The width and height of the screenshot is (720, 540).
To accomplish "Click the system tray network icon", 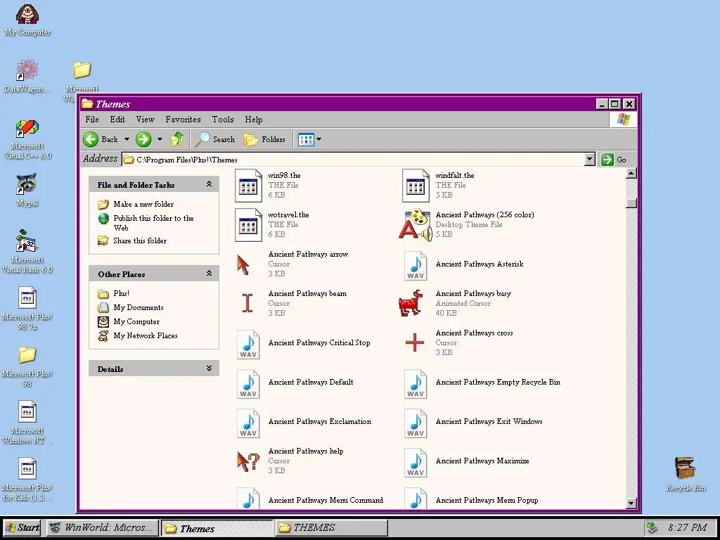I will point(652,527).
